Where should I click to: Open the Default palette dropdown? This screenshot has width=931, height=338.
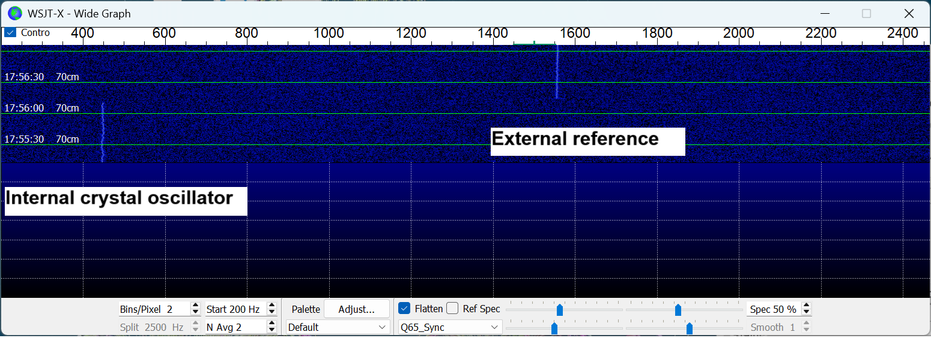338,327
